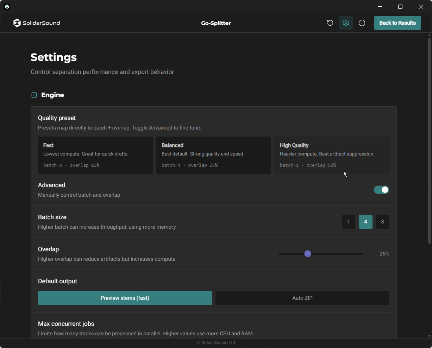Disable the Advanced toggle switch
The width and height of the screenshot is (432, 348).
(381, 190)
